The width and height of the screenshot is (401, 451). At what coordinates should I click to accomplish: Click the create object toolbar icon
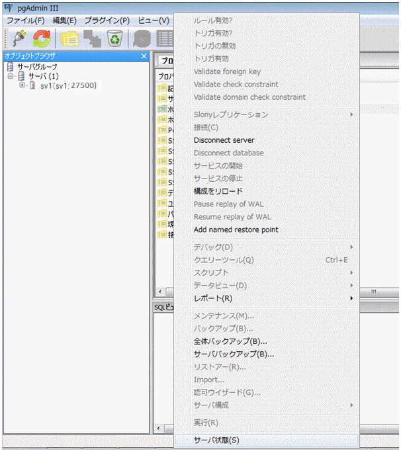click(93, 38)
